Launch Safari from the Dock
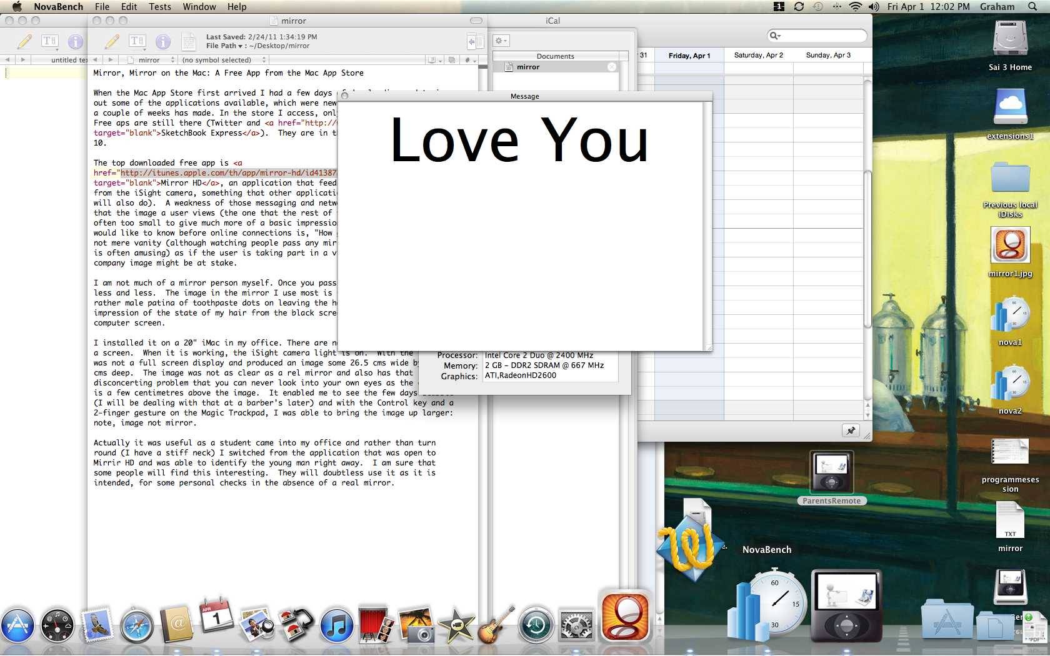 [137, 625]
